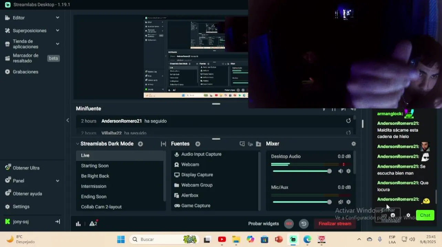The width and height of the screenshot is (442, 247).
Task: Open Microsoft Edge from taskbar
Action: point(307,239)
